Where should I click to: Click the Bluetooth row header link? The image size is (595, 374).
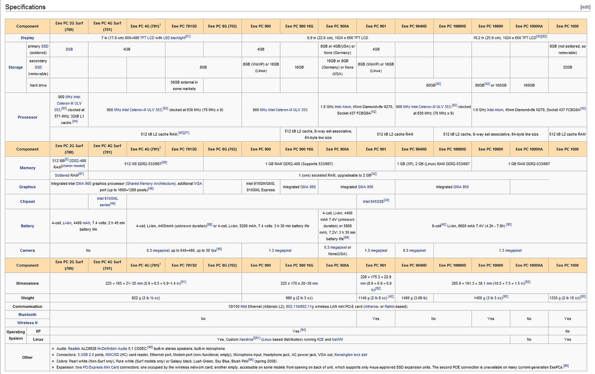[27, 315]
